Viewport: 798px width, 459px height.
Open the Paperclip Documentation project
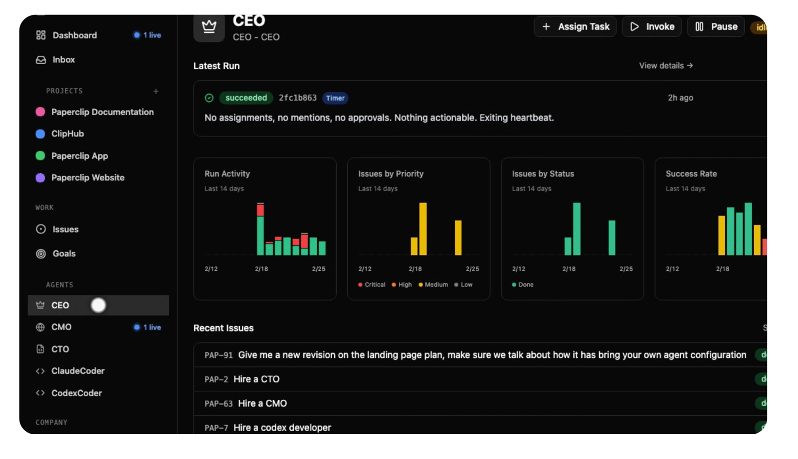tap(102, 112)
